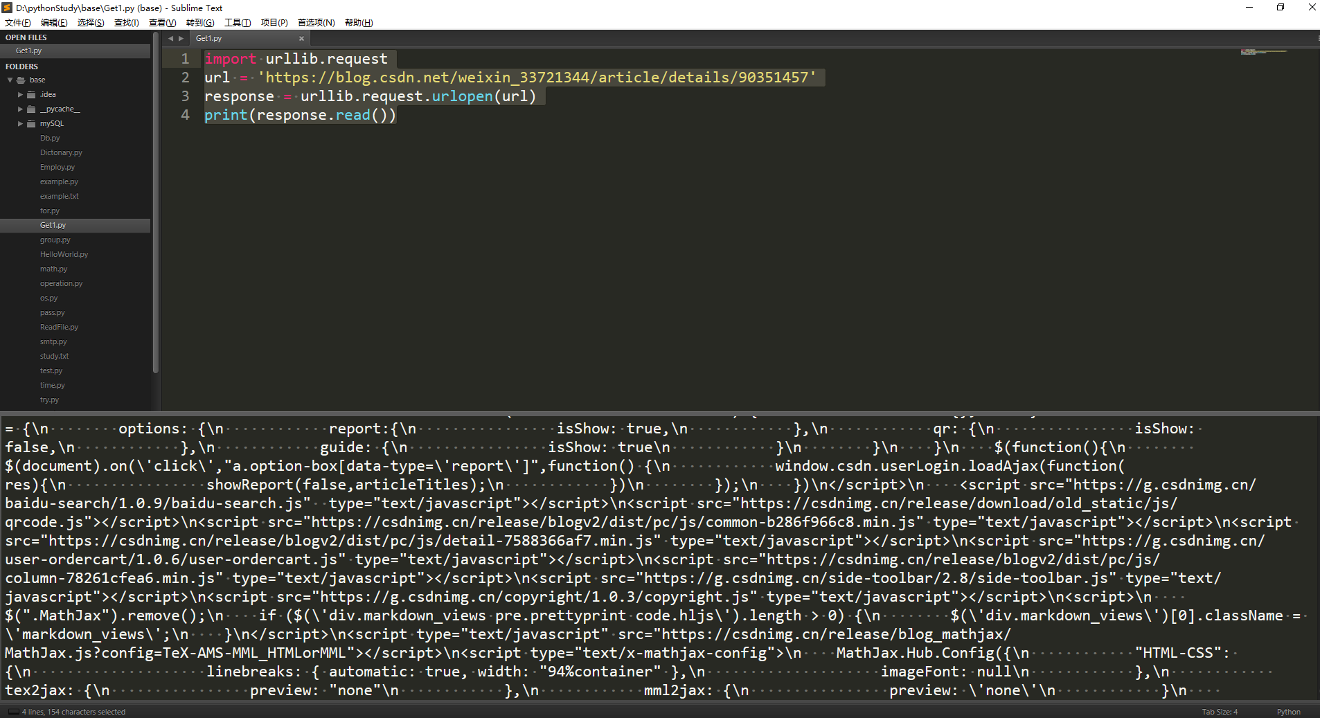The height and width of the screenshot is (718, 1320).
Task: Close the Get1.py tab
Action: (x=302, y=38)
